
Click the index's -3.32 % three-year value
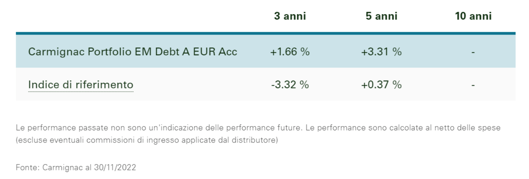point(290,84)
